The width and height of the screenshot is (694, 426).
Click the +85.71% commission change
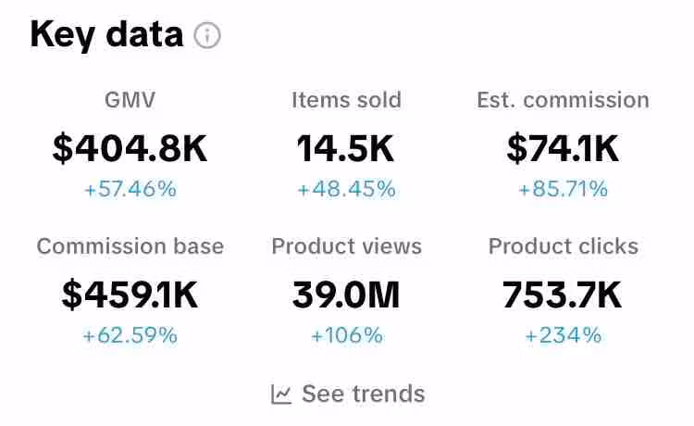pos(563,190)
